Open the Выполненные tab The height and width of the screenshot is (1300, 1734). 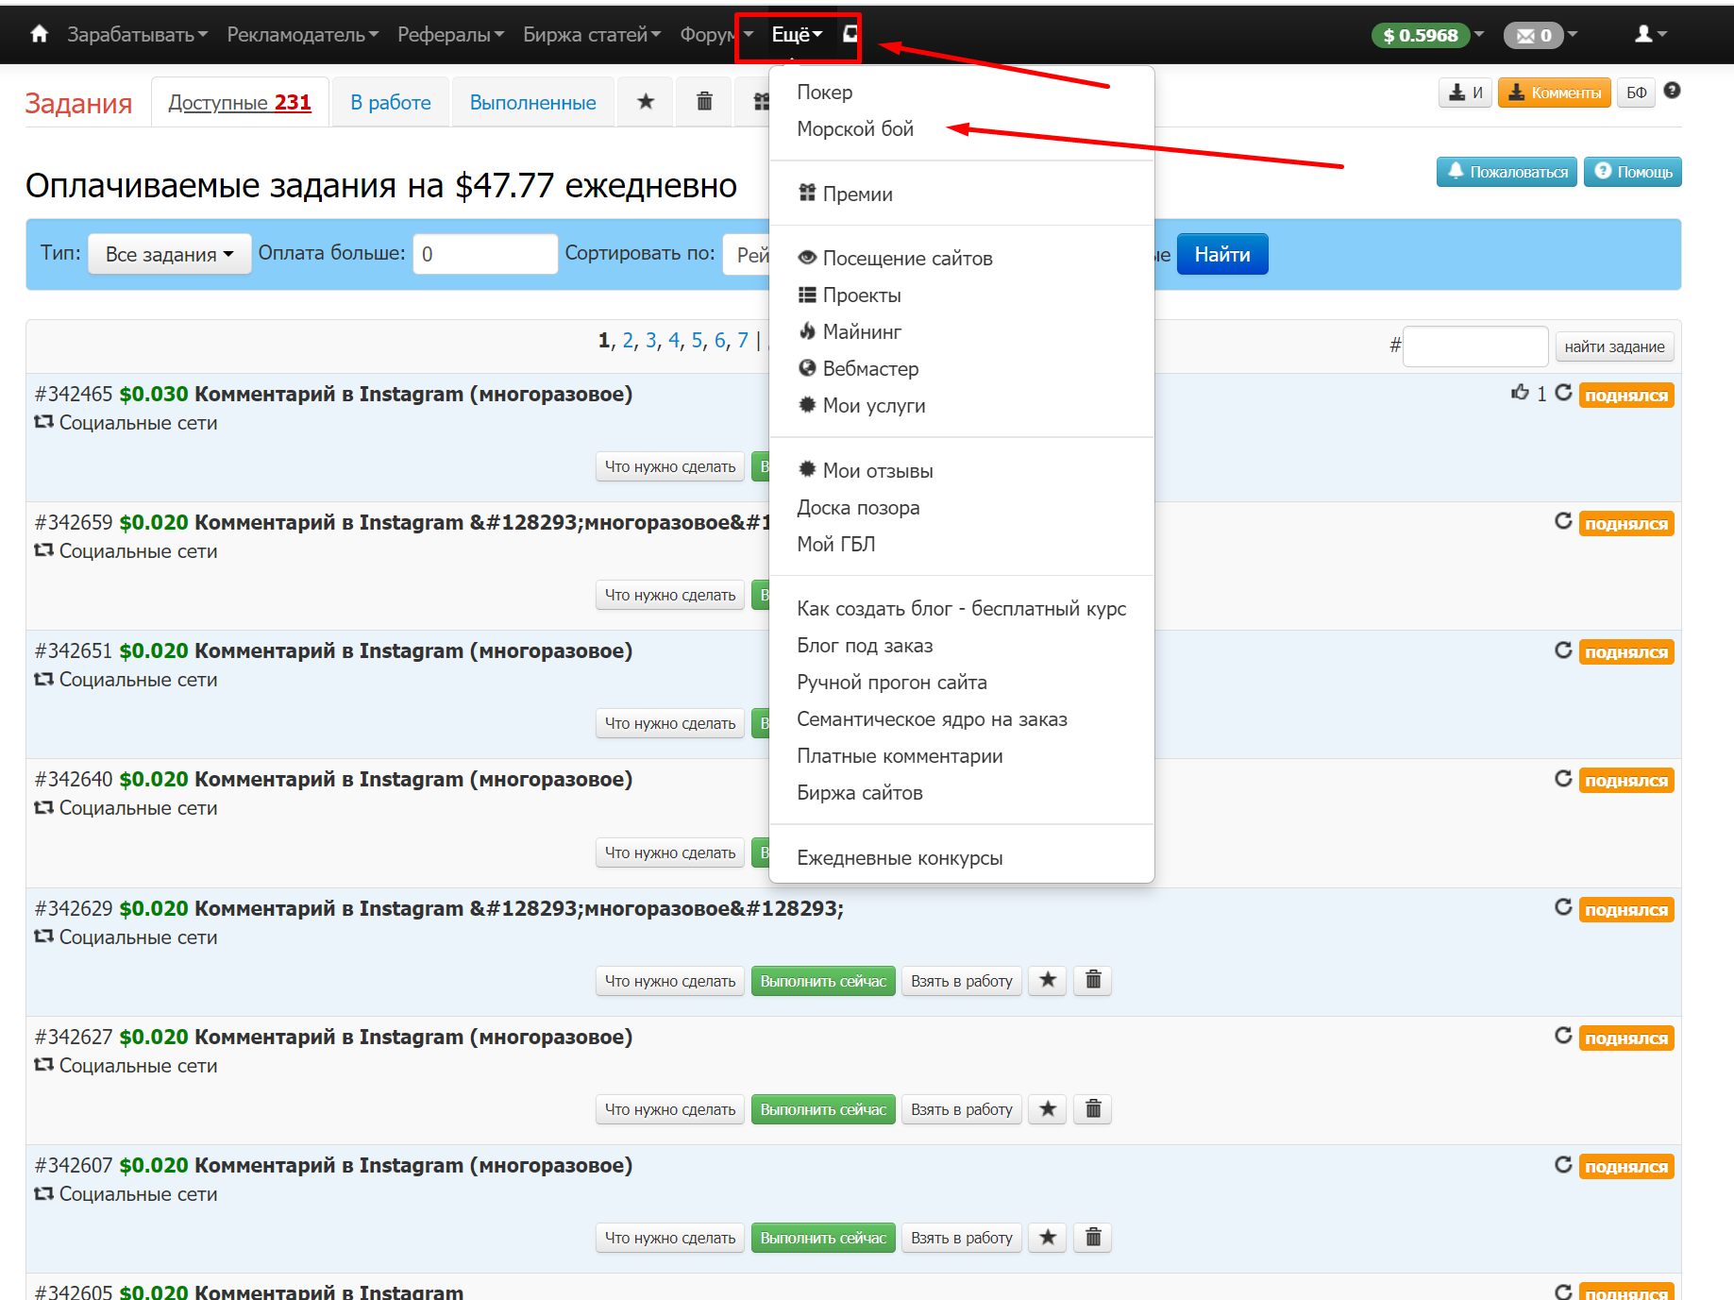(x=532, y=102)
